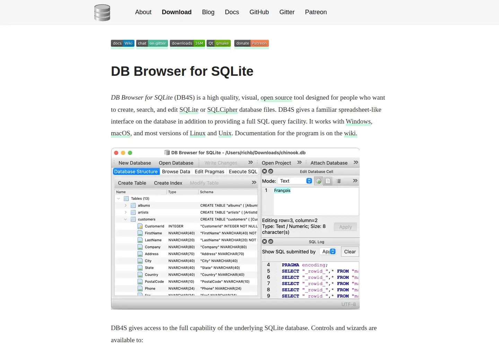This screenshot has height=346, width=499.
Task: Show overflow chevron after Modify Table
Action: point(254,183)
